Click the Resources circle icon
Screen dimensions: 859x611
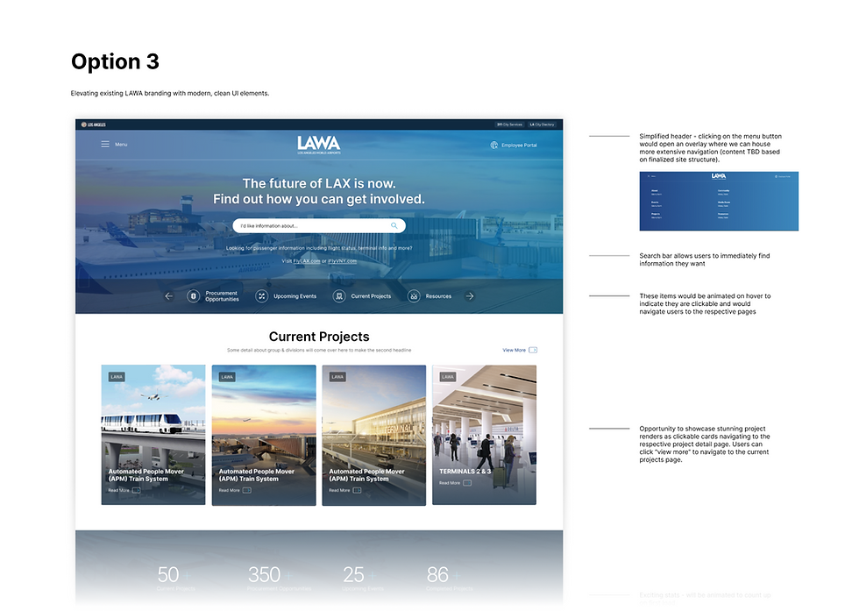414,296
